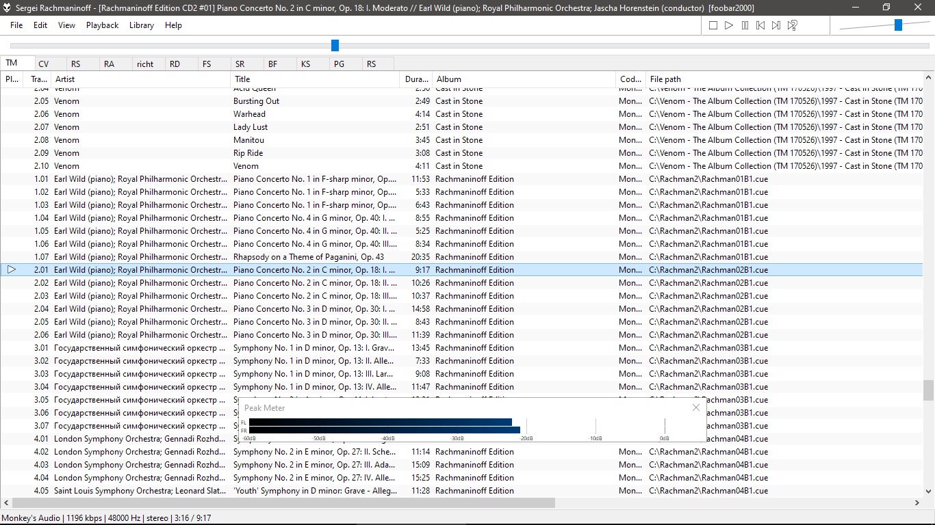
Task: Skip to the previous track
Action: [760, 25]
